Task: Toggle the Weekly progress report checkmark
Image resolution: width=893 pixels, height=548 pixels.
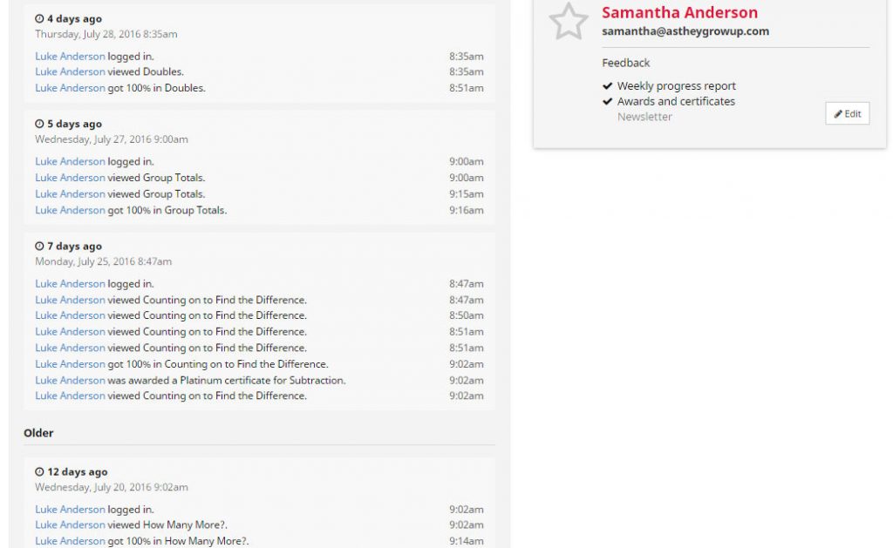Action: 608,86
